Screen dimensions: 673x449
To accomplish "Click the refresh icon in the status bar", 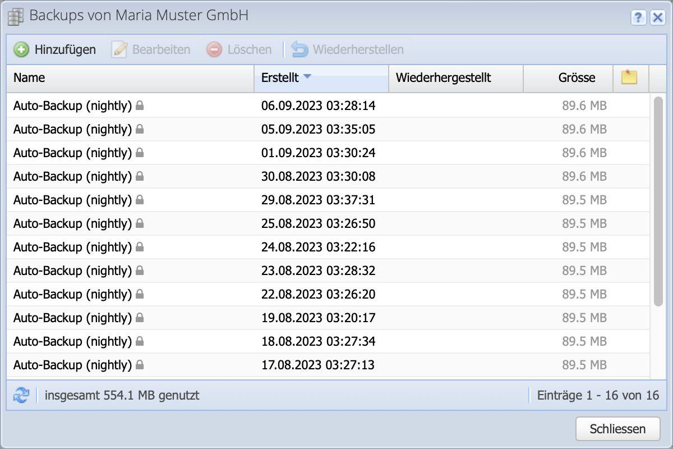I will click(21, 395).
